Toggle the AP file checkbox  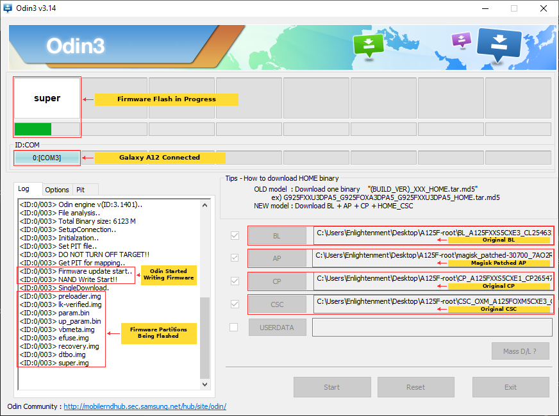click(235, 258)
